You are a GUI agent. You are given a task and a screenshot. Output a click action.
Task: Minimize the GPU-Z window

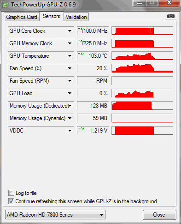(x=140, y=3)
